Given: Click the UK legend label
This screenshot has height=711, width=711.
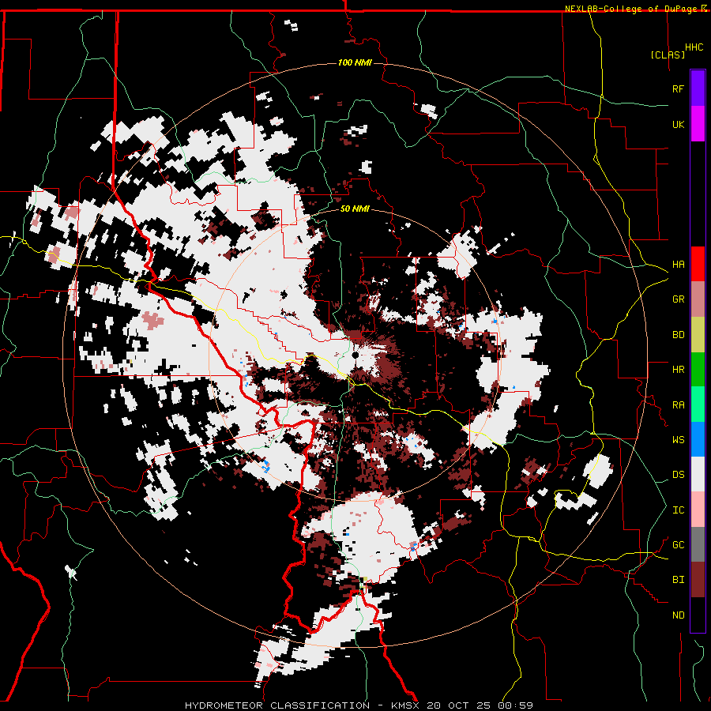Looking at the screenshot, I should pyautogui.click(x=678, y=124).
